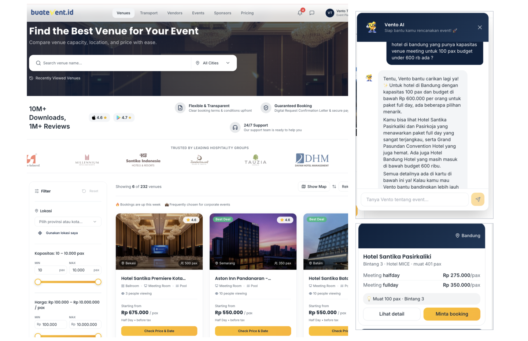Open the VT profile avatar

[x=330, y=13]
